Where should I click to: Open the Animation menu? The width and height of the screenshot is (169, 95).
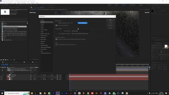tap(24, 3)
